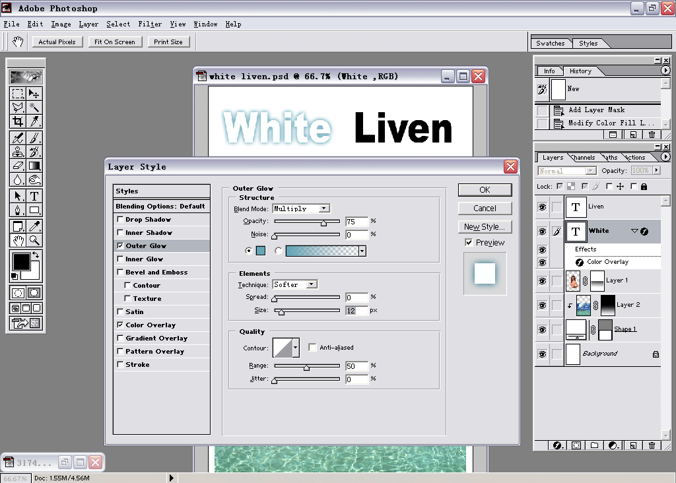Click Cancel in Layer Style dialog
676x483 pixels.
tap(485, 209)
